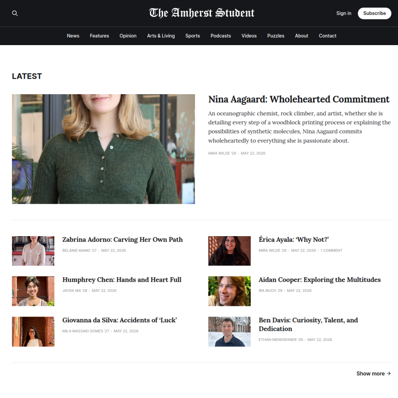Viewport: 398px width, 398px height.
Task: Click the Sign in link
Action: (344, 13)
